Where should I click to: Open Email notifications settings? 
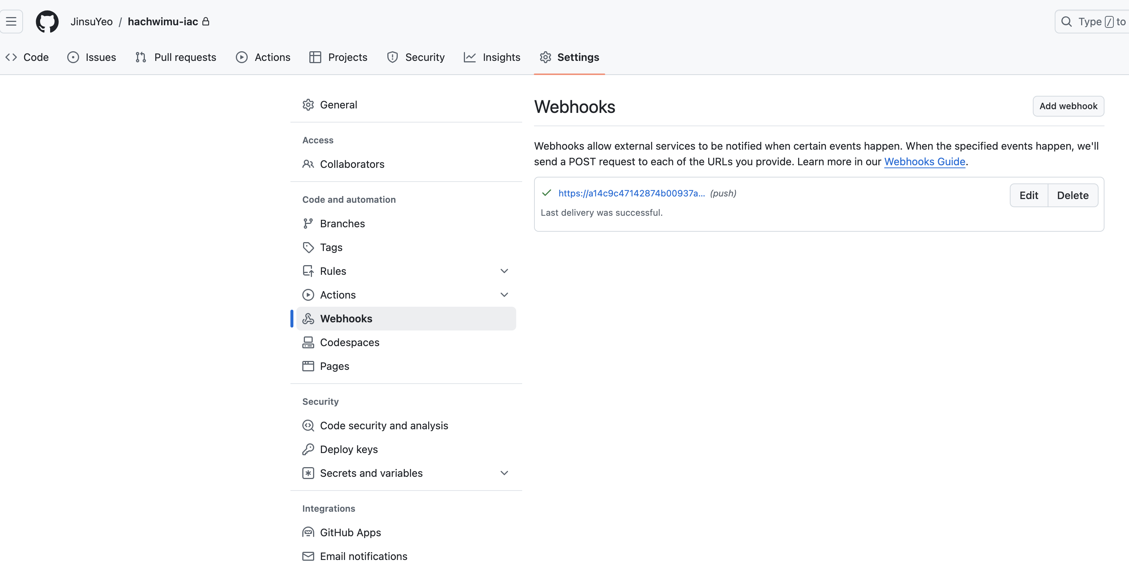click(406, 556)
